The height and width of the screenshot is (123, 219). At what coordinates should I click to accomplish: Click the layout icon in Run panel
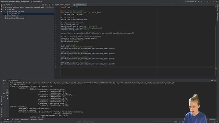(x=4, y=94)
